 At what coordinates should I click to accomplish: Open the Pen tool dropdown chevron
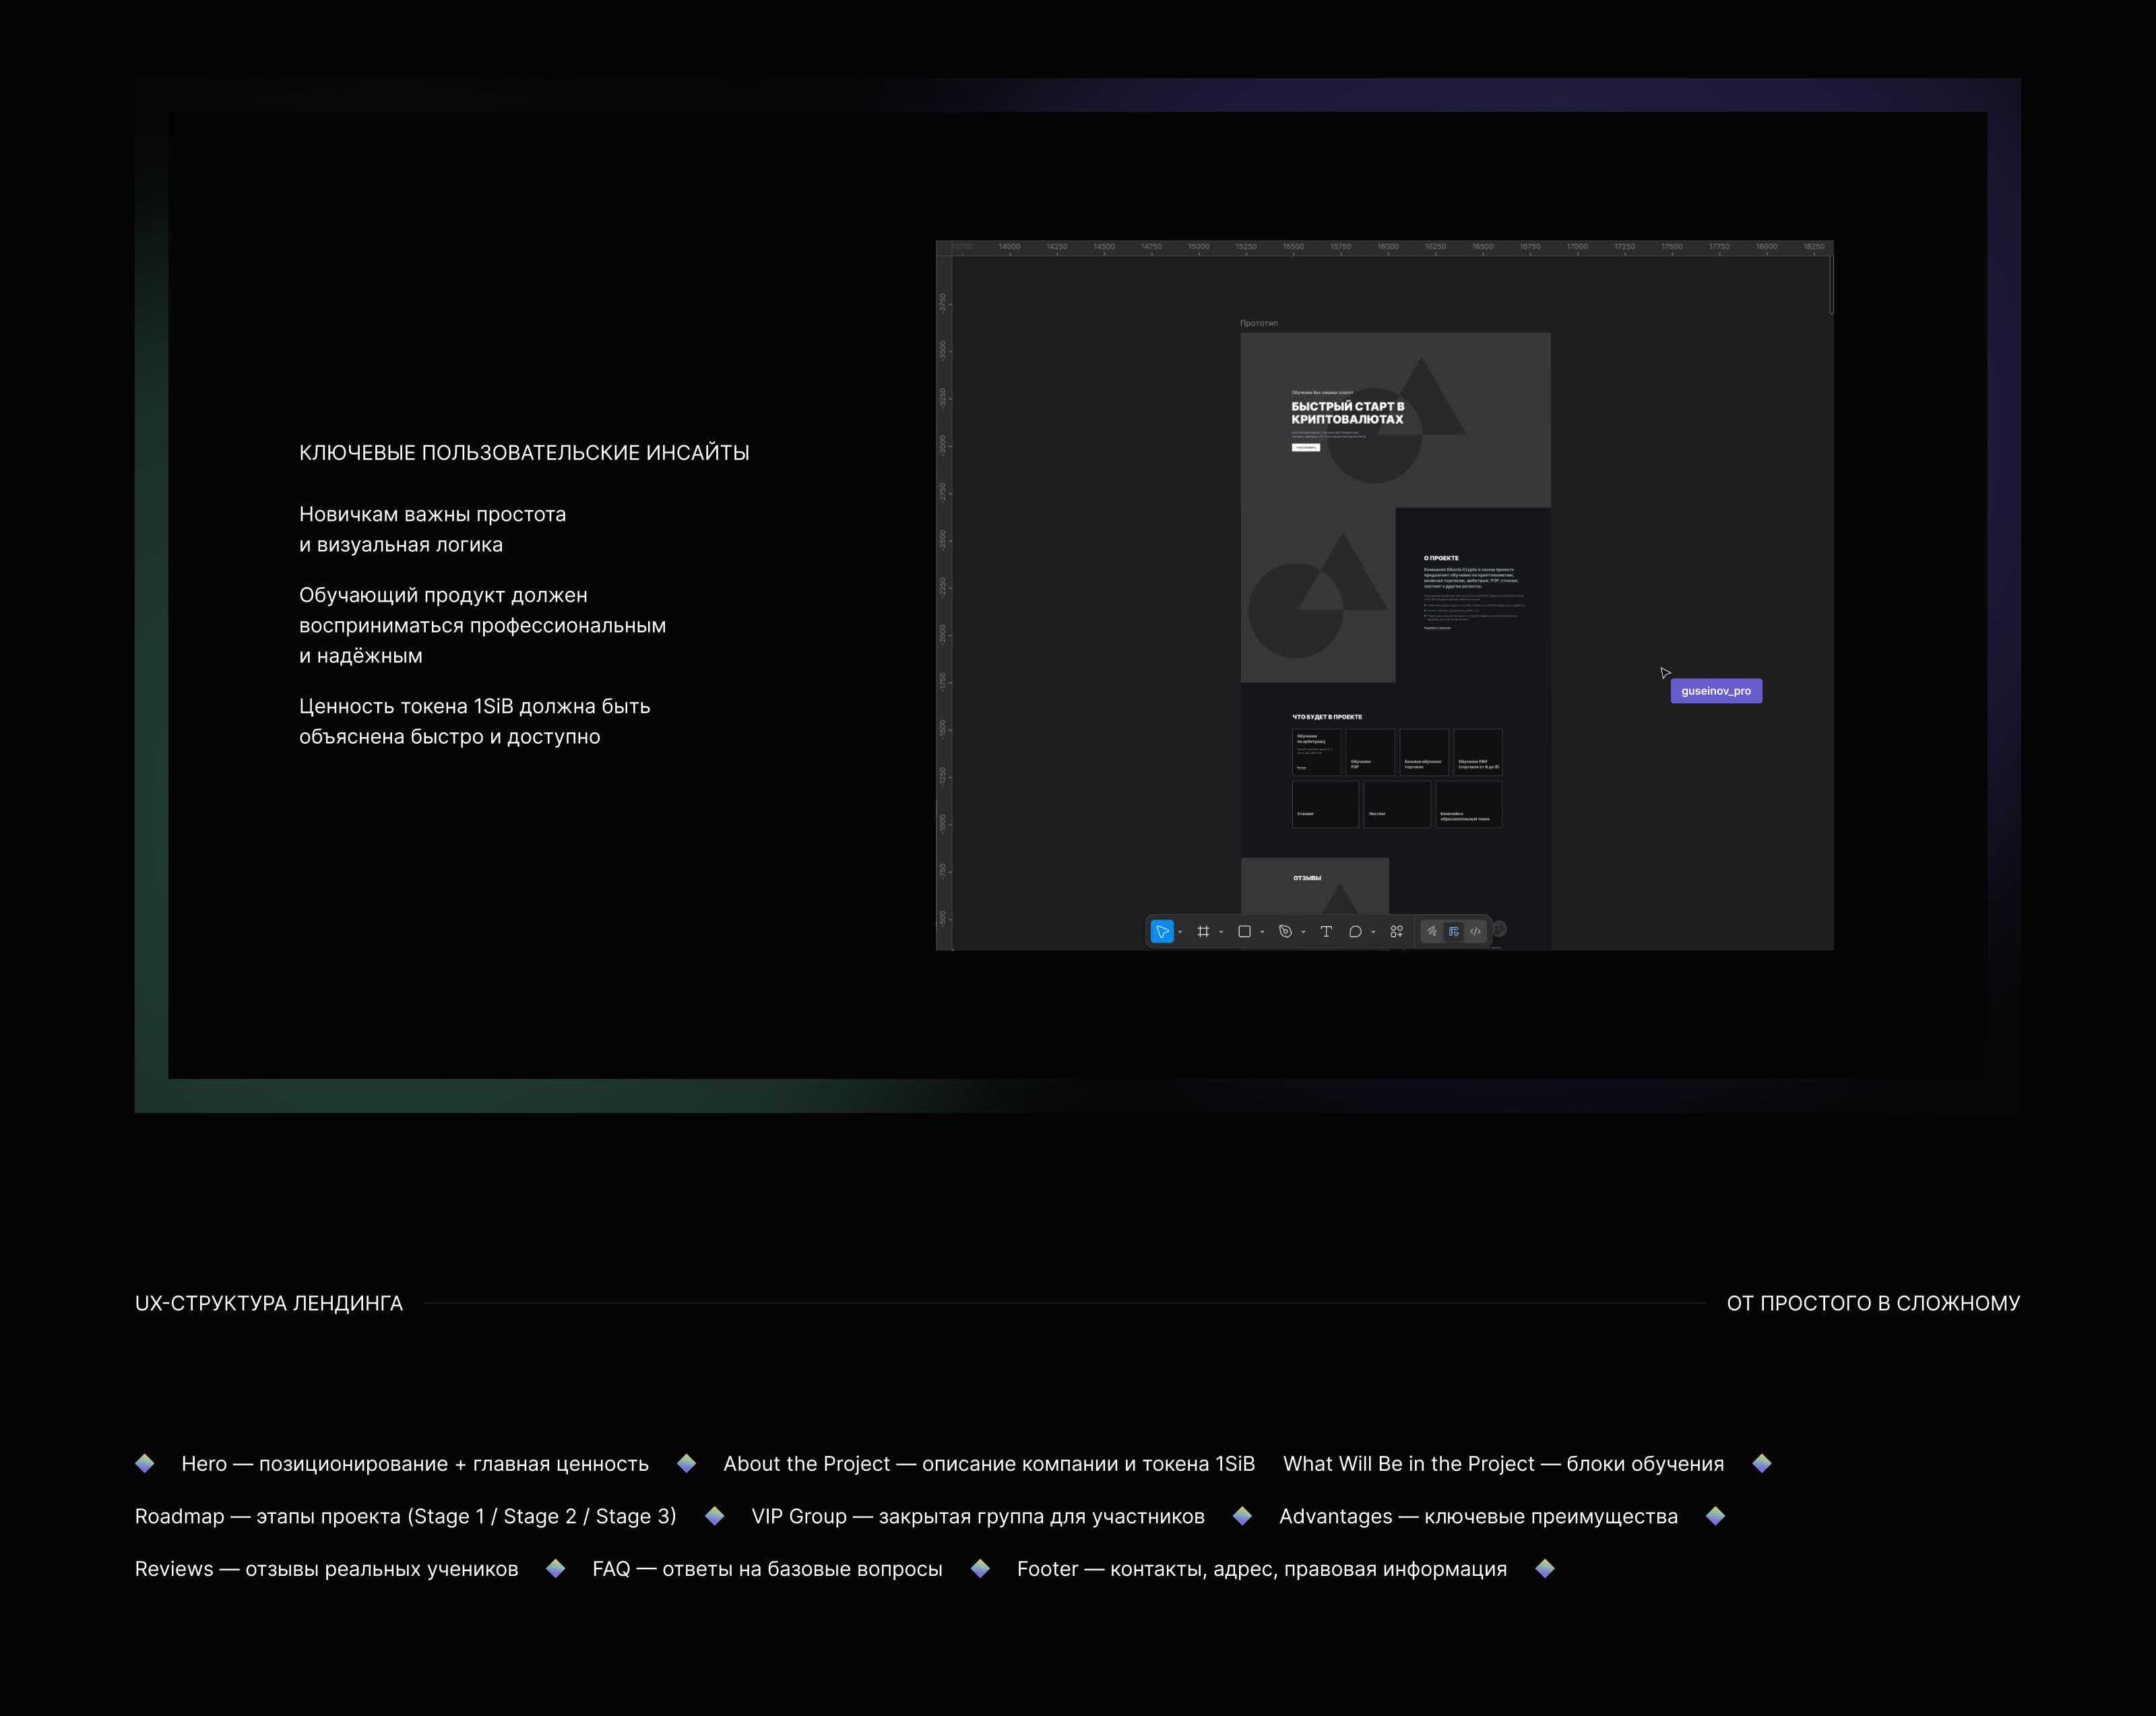(x=1303, y=932)
